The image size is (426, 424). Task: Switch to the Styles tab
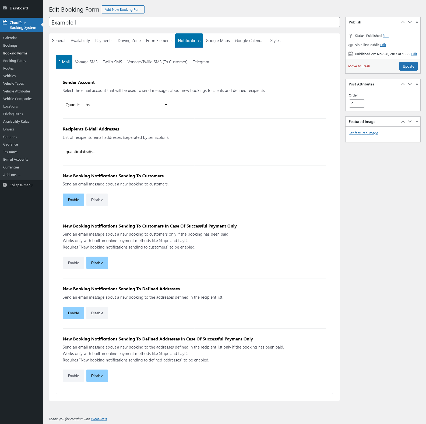click(275, 41)
